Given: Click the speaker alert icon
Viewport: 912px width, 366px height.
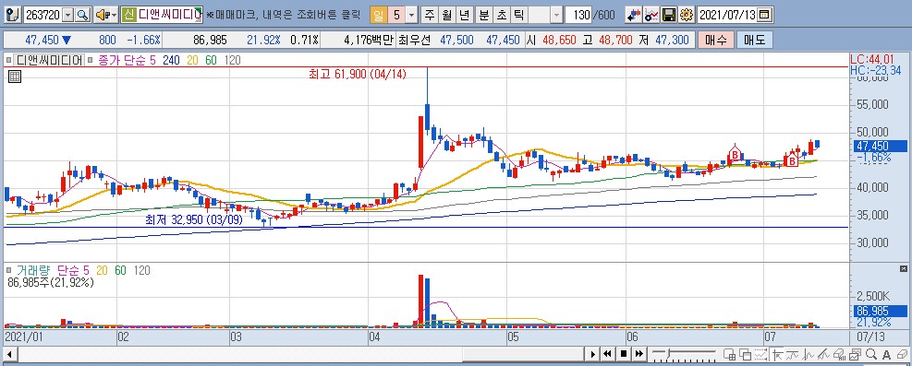Looking at the screenshot, I should [x=103, y=15].
